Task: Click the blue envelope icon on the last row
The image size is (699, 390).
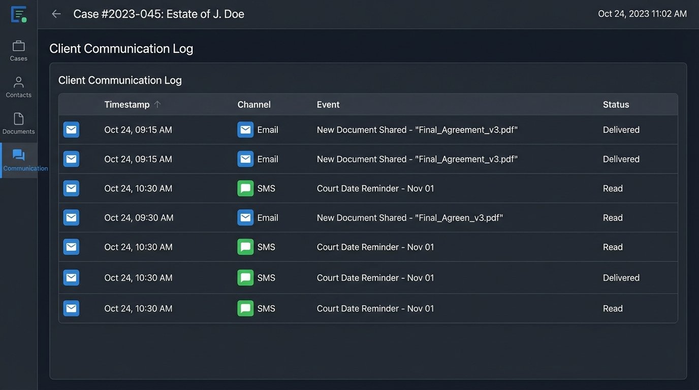Action: coord(71,308)
